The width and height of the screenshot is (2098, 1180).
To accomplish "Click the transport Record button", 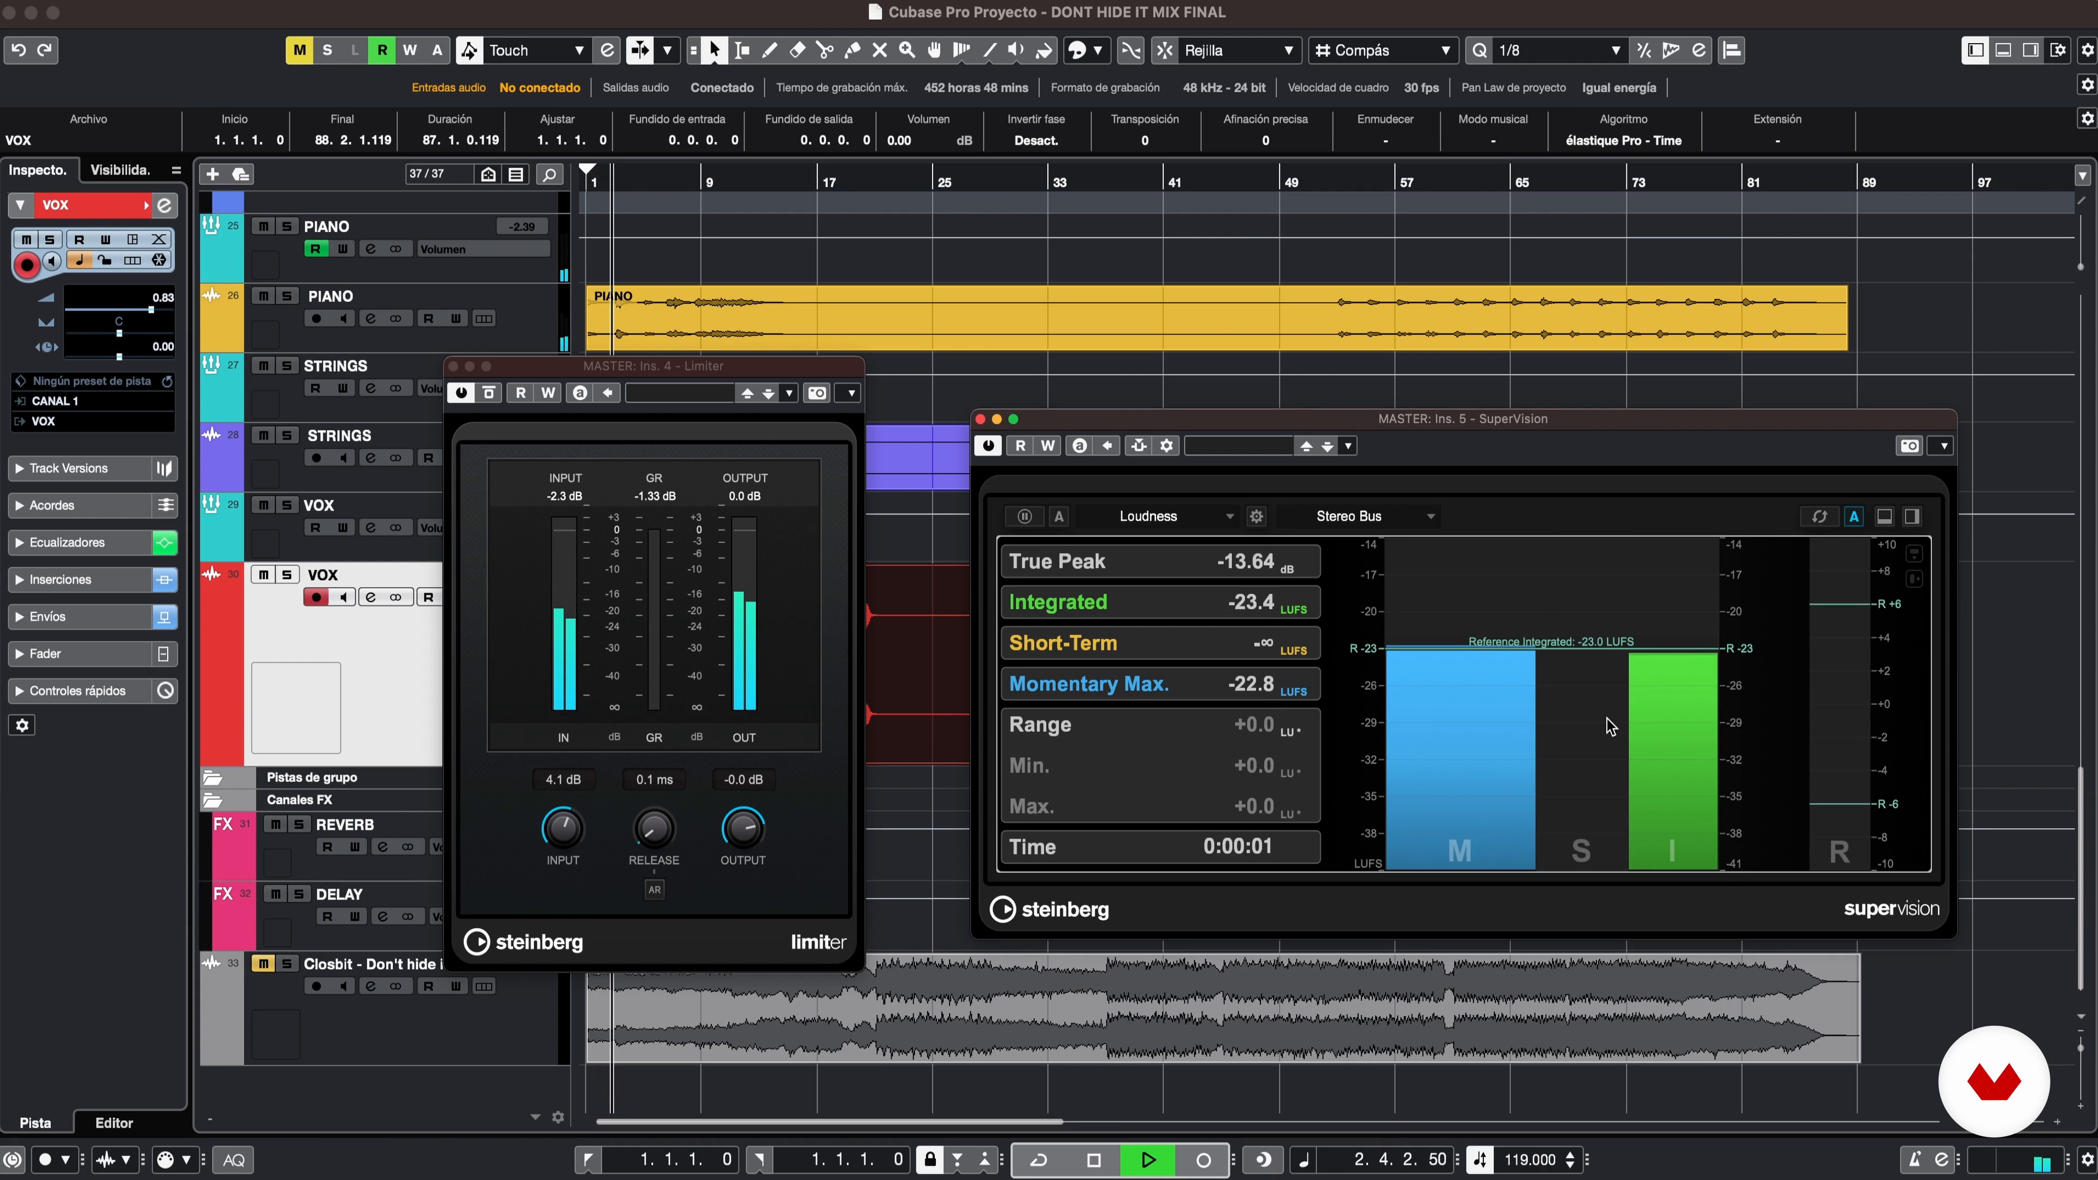I will [1203, 1160].
